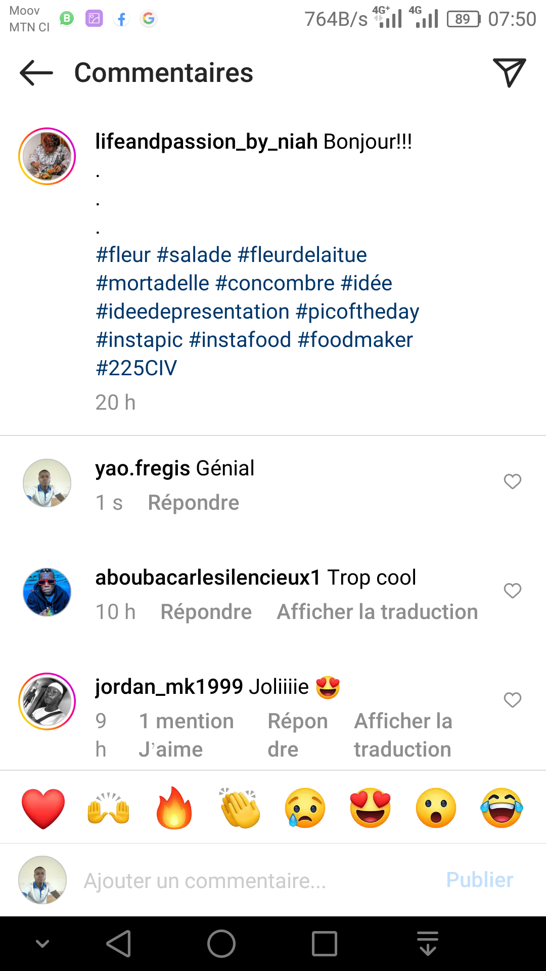
Task: Insert the raised hands emoji
Action: (109, 808)
